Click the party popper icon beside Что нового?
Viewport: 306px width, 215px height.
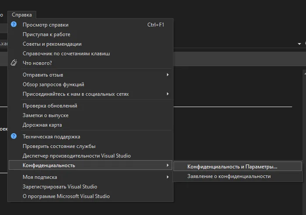point(14,63)
